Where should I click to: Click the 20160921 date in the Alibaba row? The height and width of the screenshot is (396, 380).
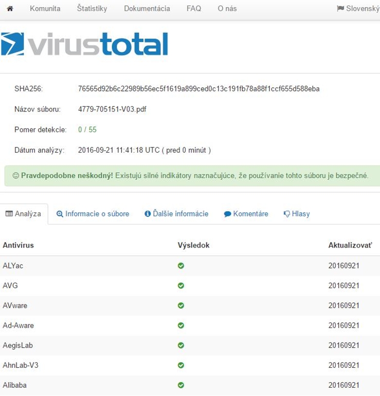tap(344, 385)
